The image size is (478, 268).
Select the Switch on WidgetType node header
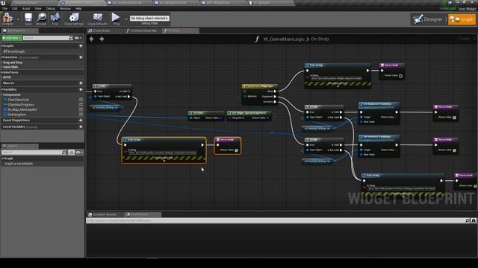(x=260, y=86)
